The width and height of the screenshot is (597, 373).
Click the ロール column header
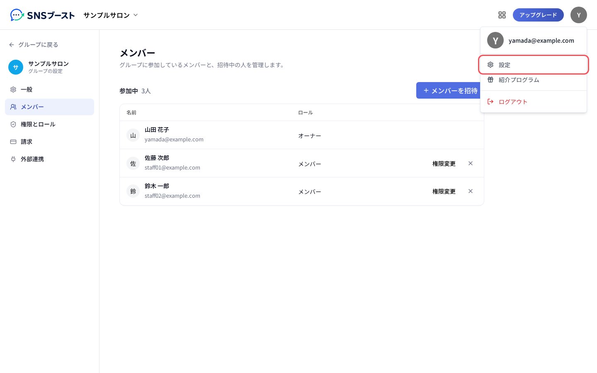(306, 112)
